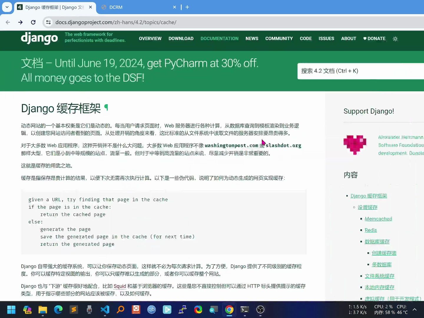This screenshot has height=318, width=424.
Task: Open the NEWS menu item
Action: point(252,39)
